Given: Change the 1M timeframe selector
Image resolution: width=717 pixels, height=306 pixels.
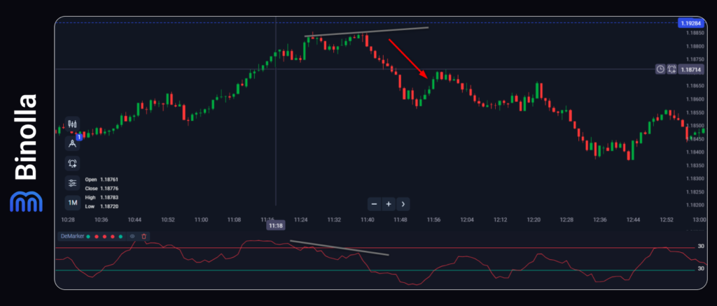Looking at the screenshot, I should click(72, 202).
